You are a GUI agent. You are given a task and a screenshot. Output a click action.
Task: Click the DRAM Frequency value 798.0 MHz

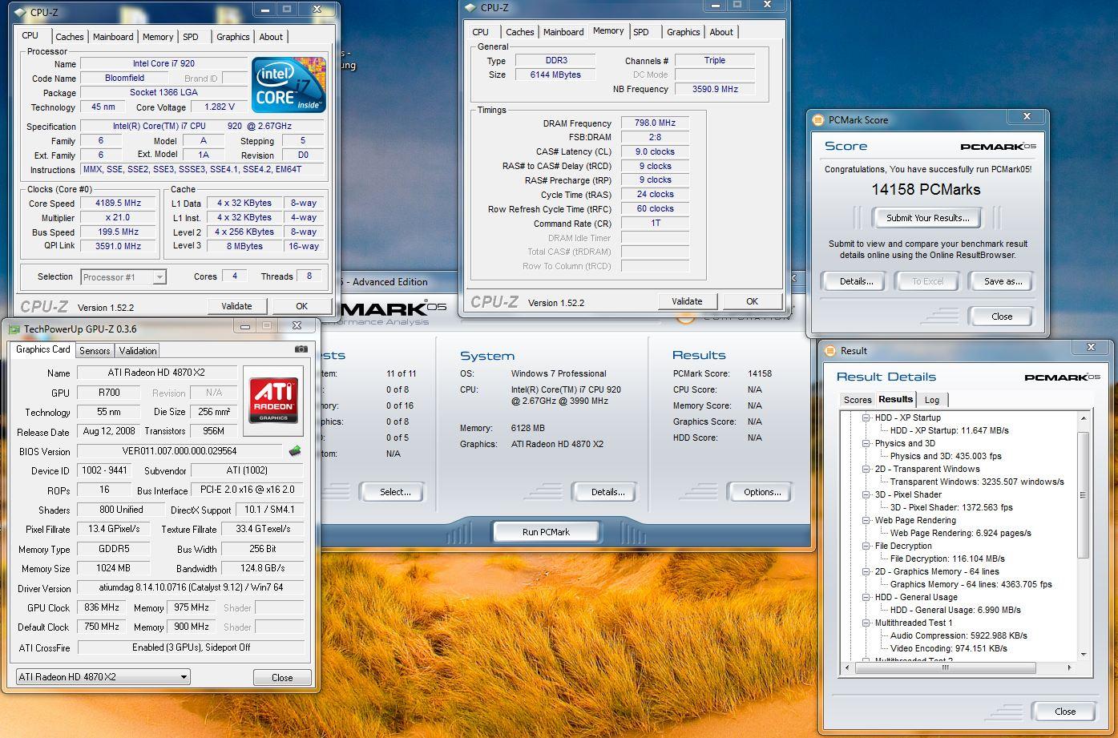[655, 123]
